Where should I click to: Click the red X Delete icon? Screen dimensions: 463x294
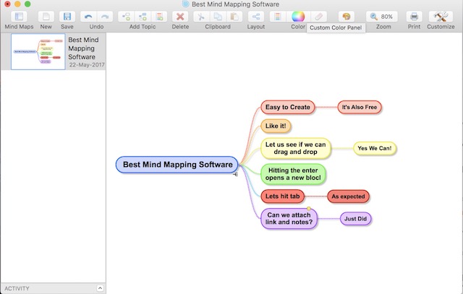(x=180, y=17)
